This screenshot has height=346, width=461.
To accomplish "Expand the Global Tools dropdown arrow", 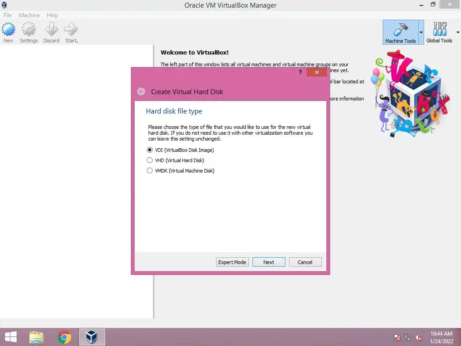I will (458, 32).
